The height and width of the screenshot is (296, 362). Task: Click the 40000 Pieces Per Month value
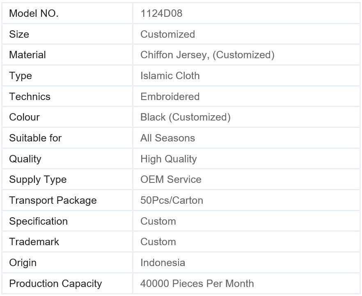[197, 284]
